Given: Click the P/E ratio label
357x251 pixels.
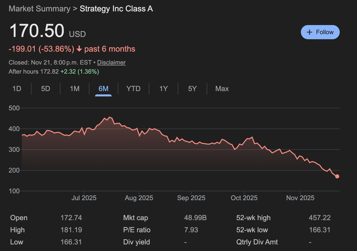Looking at the screenshot, I should tap(137, 230).
